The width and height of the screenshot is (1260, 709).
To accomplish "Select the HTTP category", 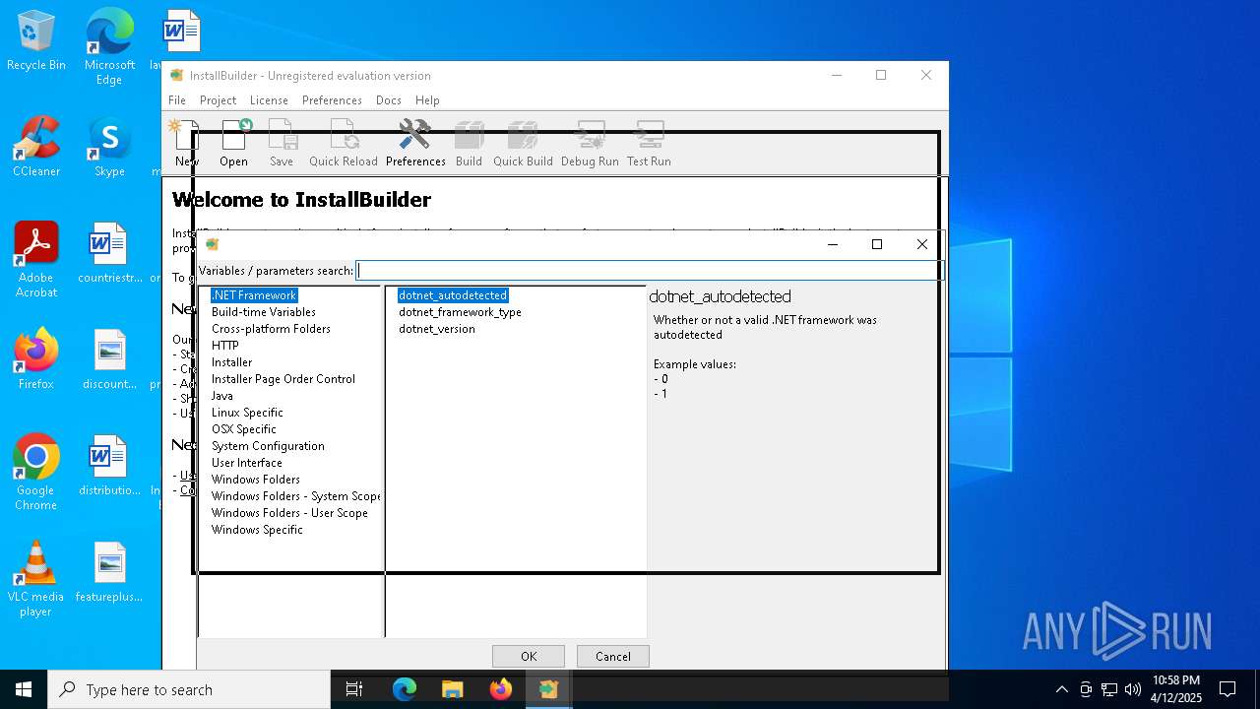I will pos(225,346).
